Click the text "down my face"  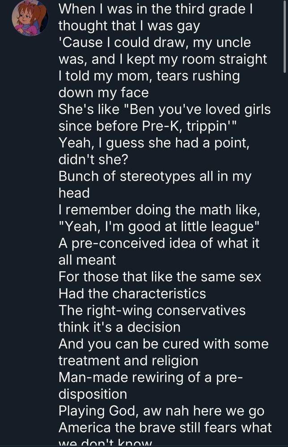click(103, 93)
